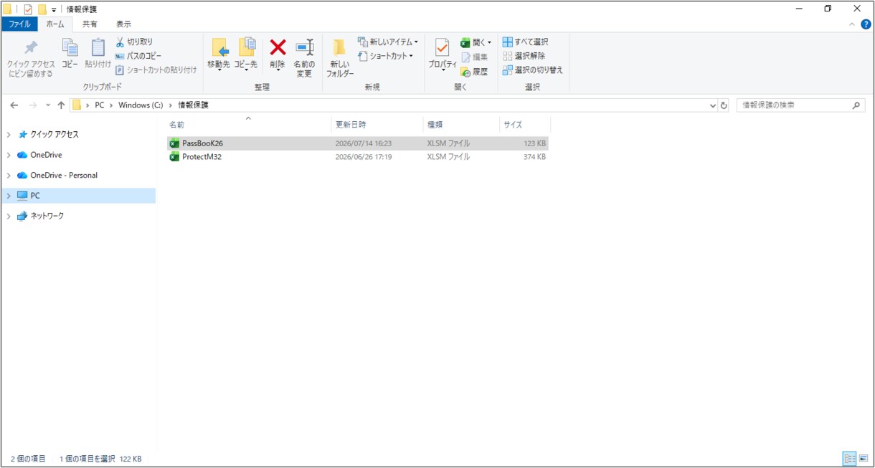This screenshot has width=875, height=468.
Task: Select OneDrive - Personal in navigation
Action: [x=64, y=176]
